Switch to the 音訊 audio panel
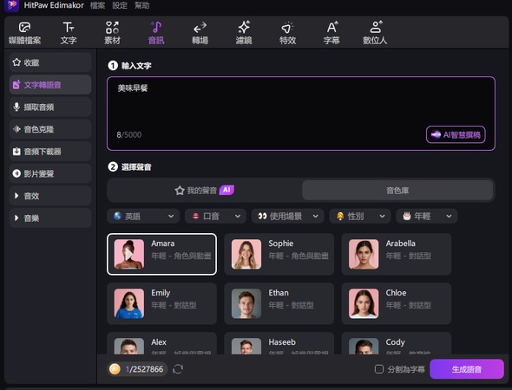 (156, 33)
